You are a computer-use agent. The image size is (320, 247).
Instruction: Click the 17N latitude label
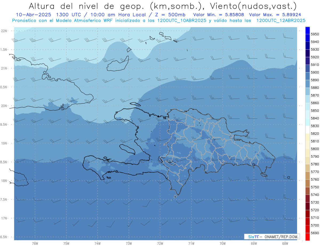4,218
